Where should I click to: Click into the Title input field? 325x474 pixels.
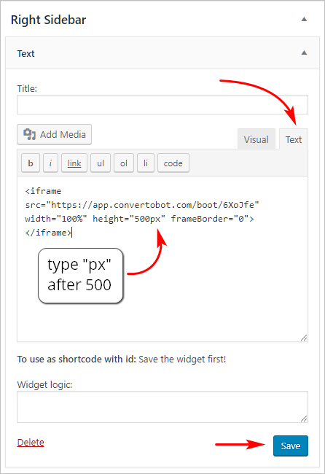pyautogui.click(x=162, y=104)
